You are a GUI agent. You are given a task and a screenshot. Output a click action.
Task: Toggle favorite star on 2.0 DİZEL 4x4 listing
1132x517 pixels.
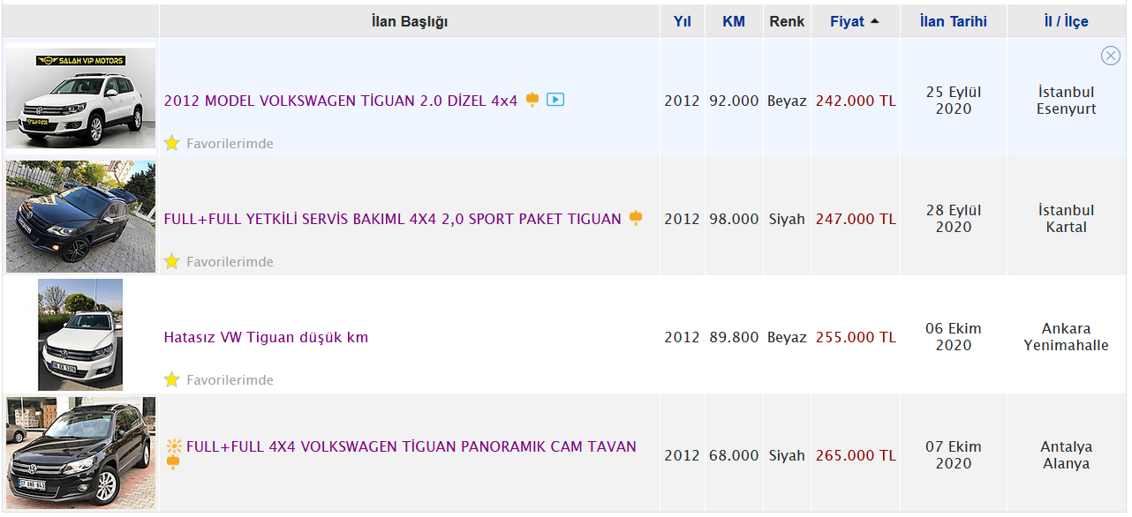(x=172, y=143)
